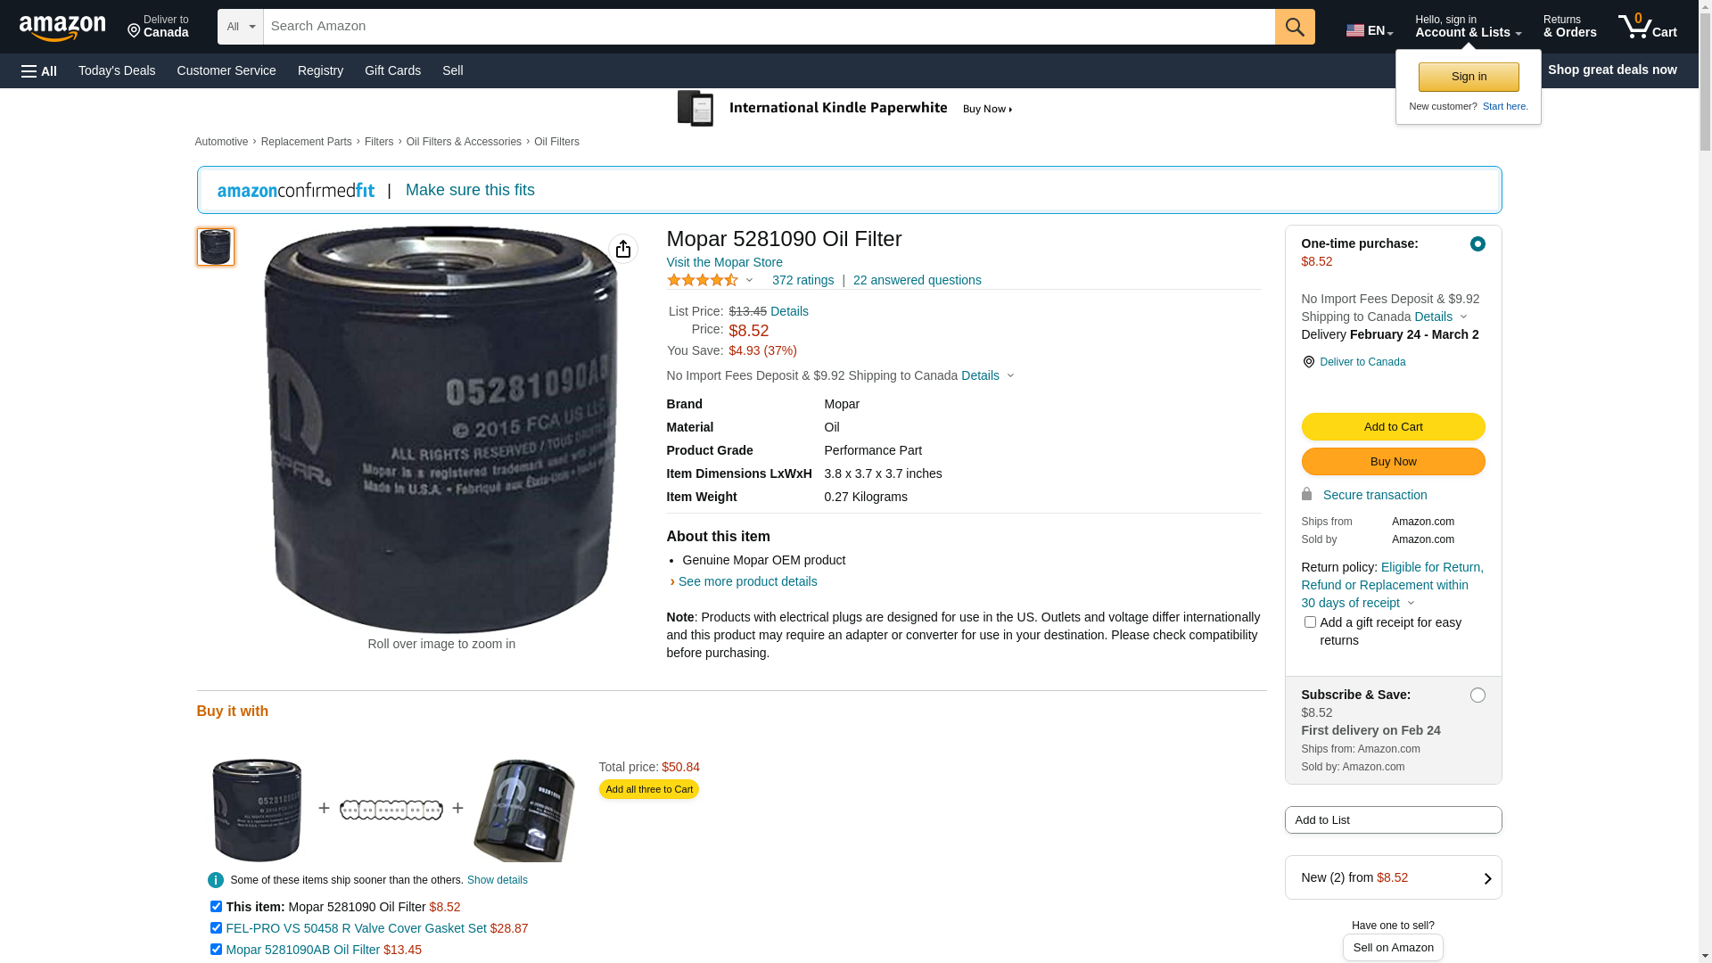Open the shopping cart icon
This screenshot has width=1712, height=963.
click(x=1646, y=27)
